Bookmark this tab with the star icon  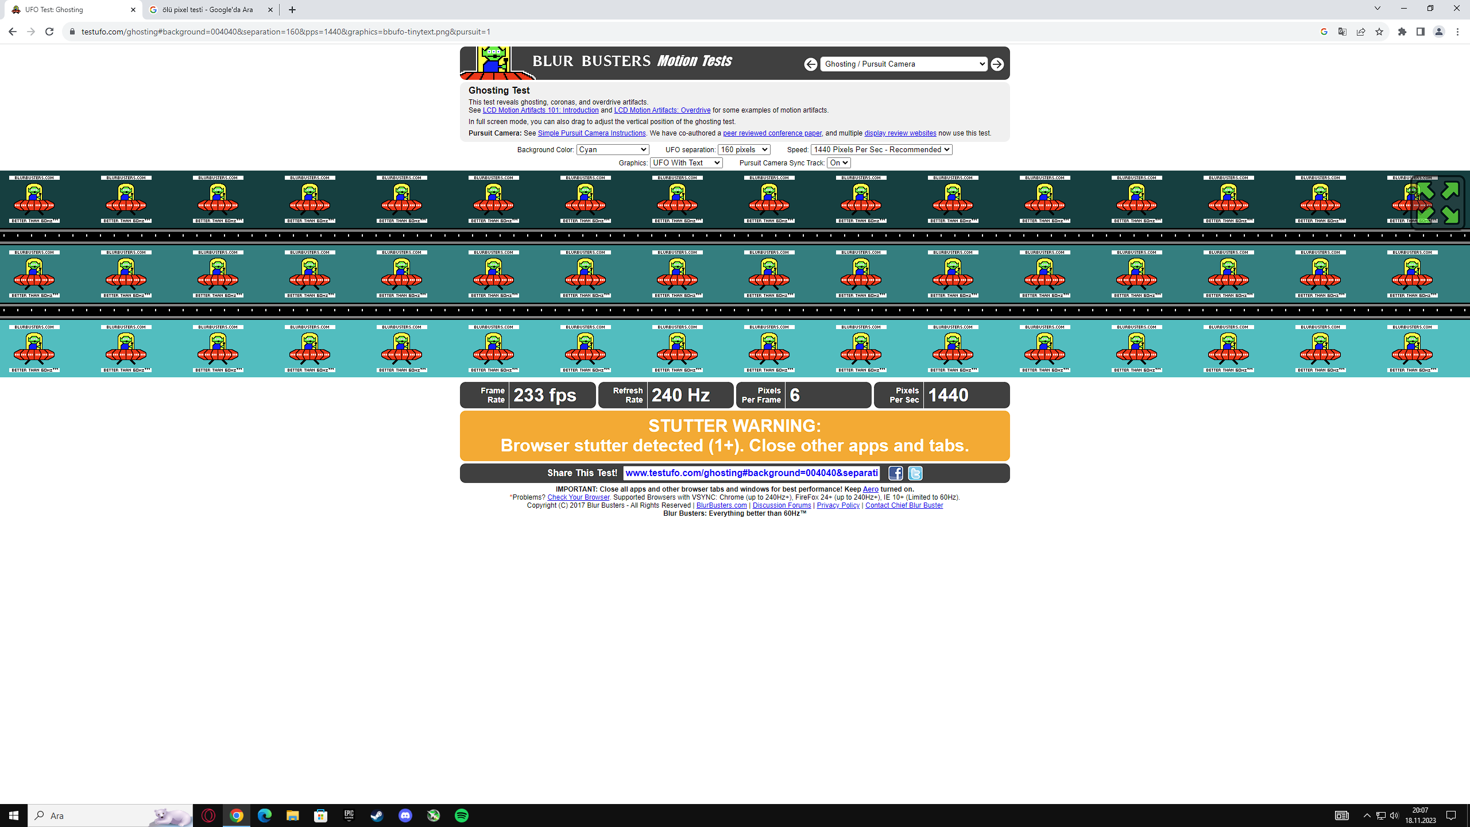coord(1379,32)
